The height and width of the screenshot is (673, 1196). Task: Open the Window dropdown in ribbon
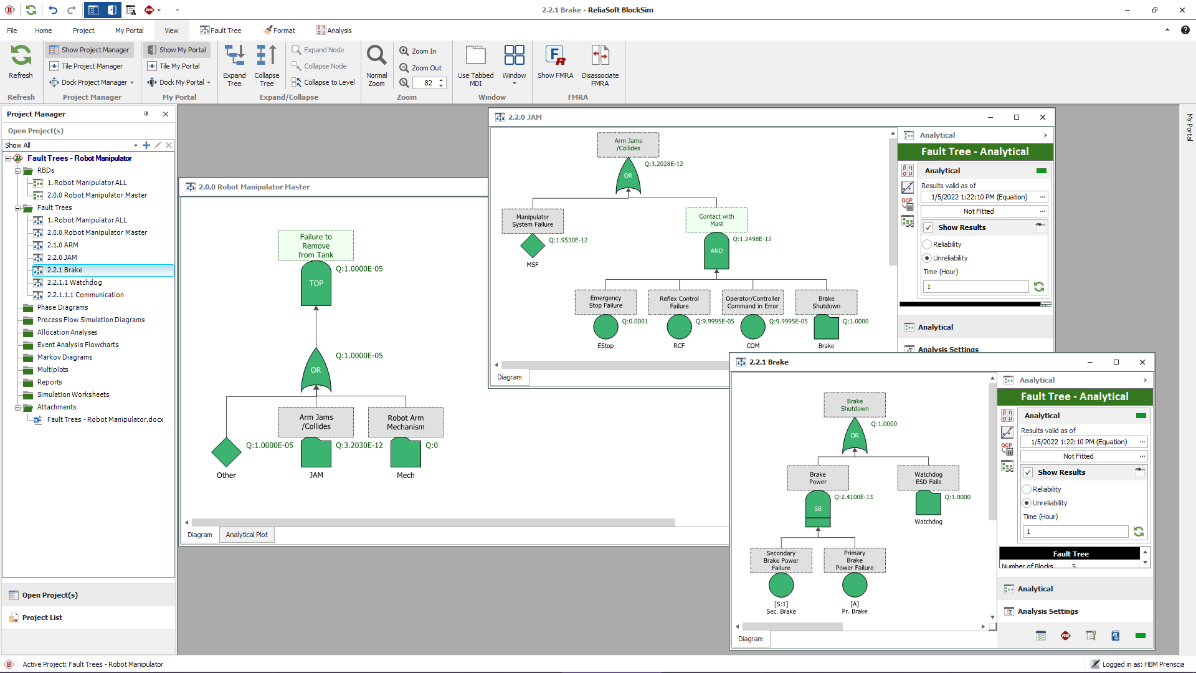click(514, 83)
